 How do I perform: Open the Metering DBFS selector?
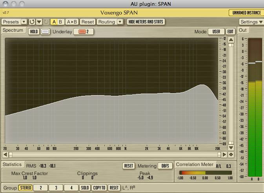(165, 166)
